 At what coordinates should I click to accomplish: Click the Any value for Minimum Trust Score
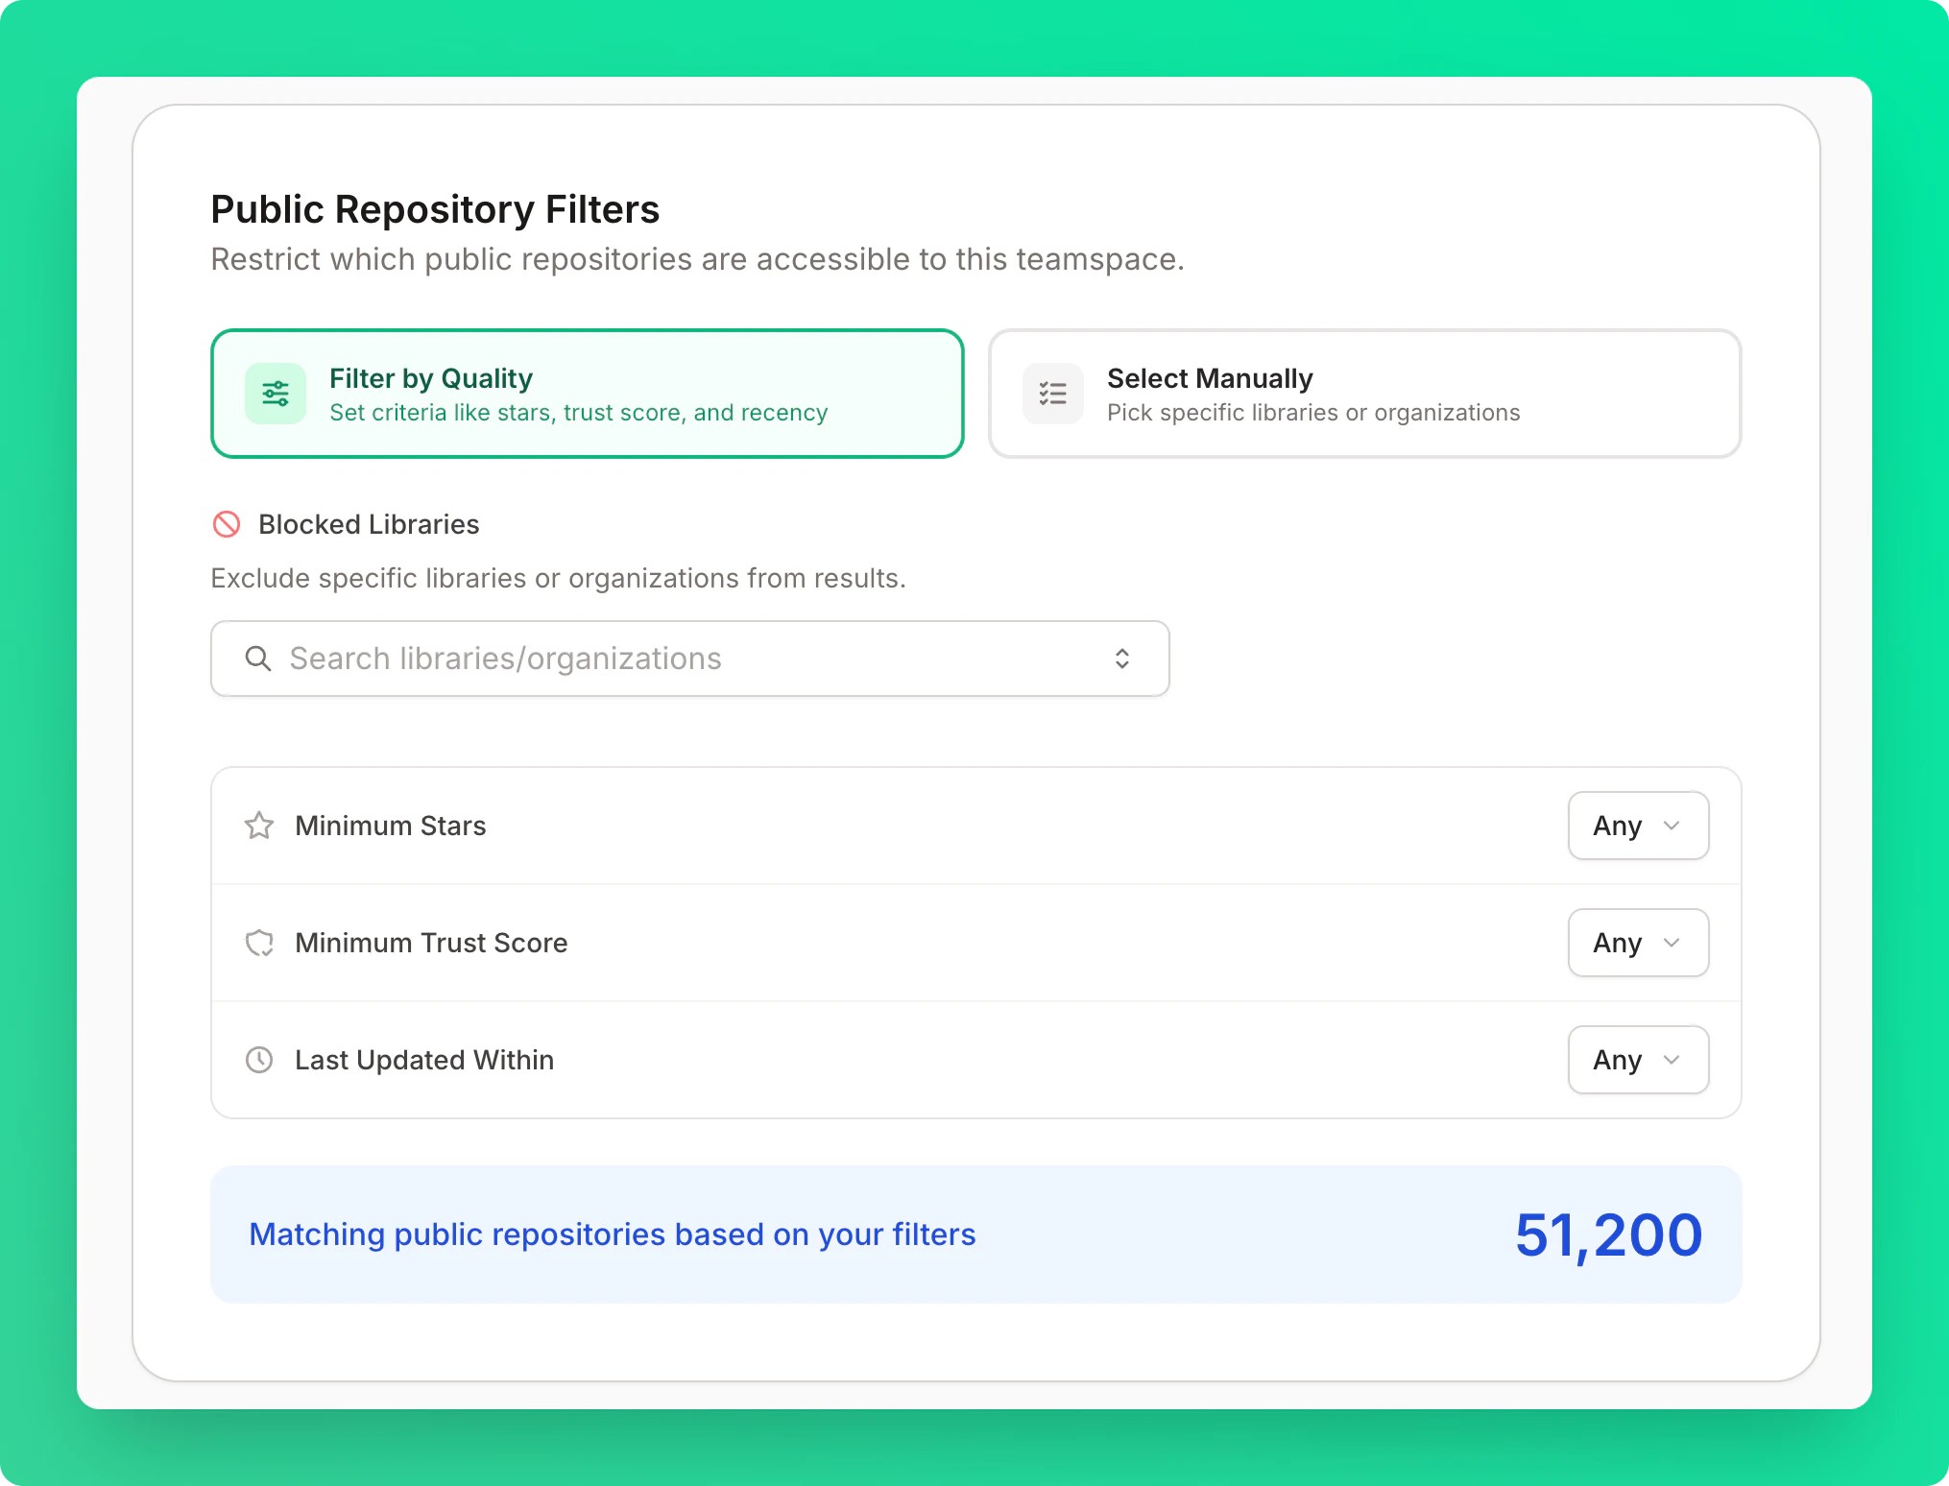1637,943
